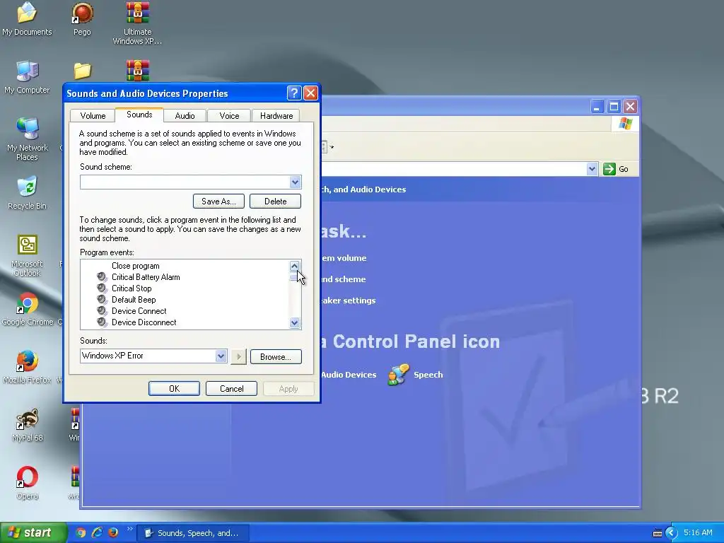The height and width of the screenshot is (543, 724).
Task: Click Cancel in the sound properties dialog
Action: (231, 389)
